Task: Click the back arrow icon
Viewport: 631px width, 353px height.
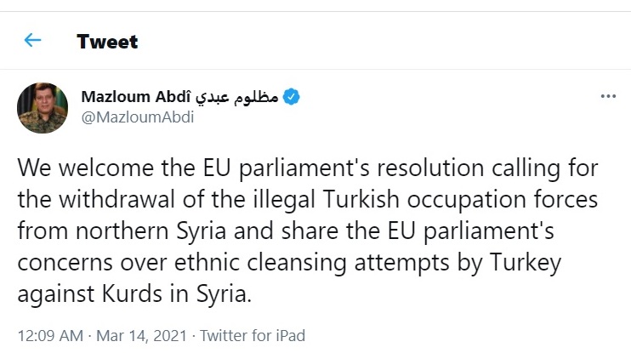Action: point(32,40)
